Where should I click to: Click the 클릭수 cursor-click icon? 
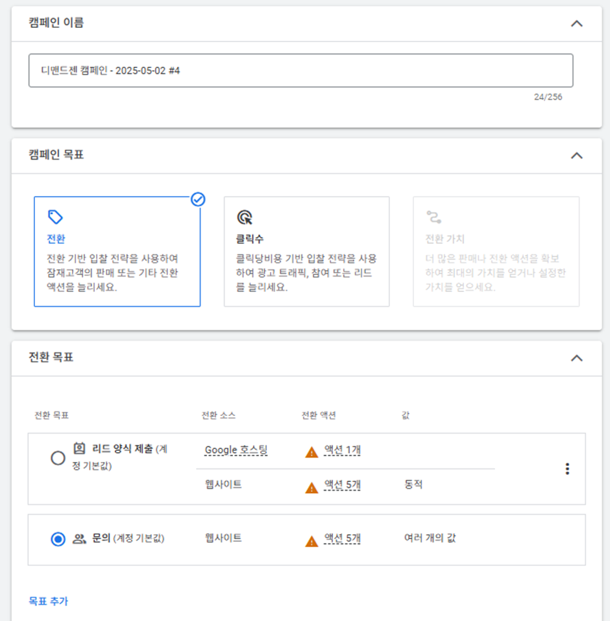(245, 217)
